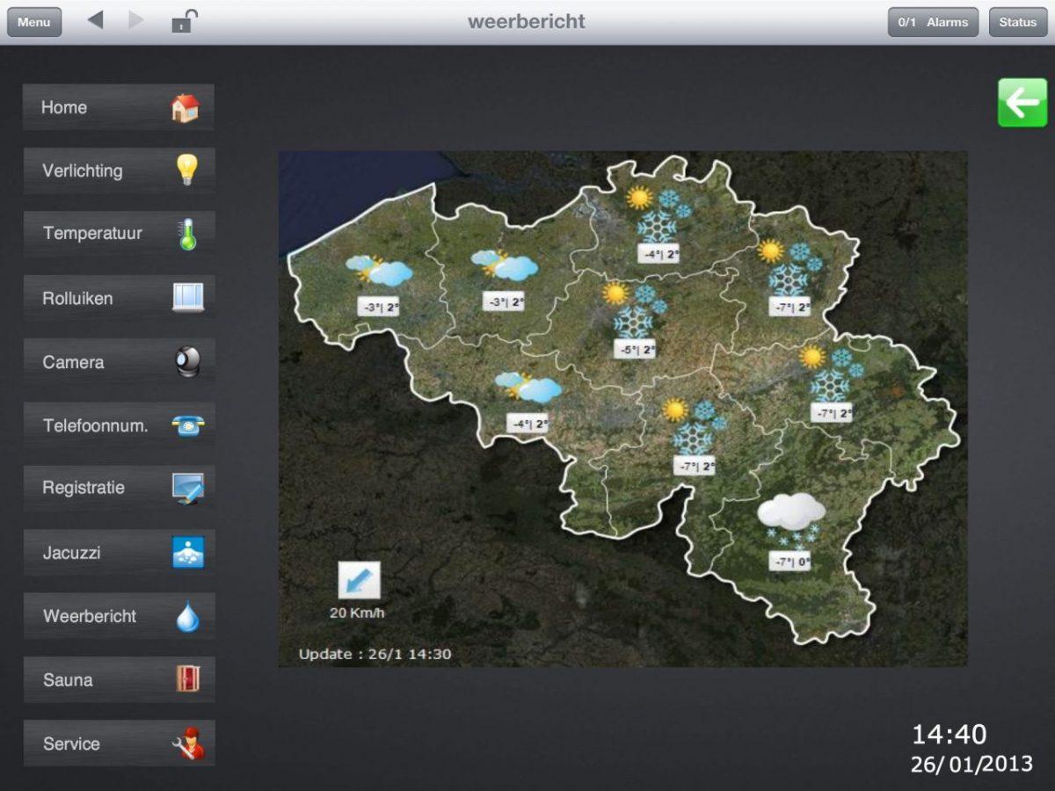Click the green back arrow icon
1055x791 pixels.
[x=1022, y=103]
